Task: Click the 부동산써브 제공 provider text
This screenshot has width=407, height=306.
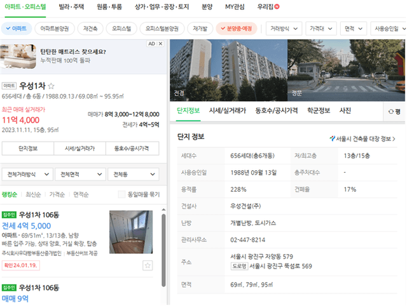Action: click(x=82, y=253)
